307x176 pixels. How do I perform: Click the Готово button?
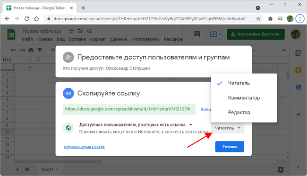coord(230,147)
